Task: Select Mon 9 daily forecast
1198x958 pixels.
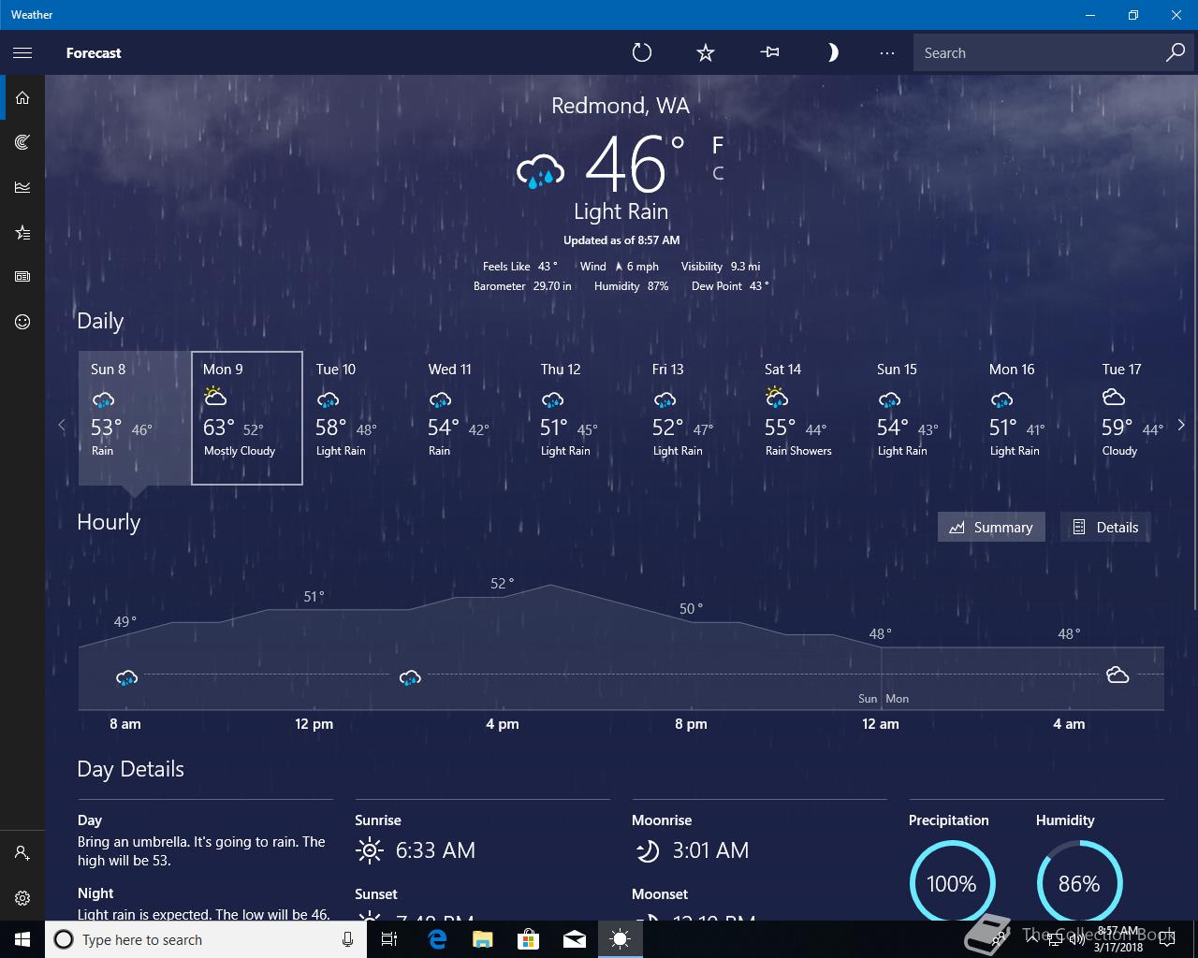Action: click(247, 418)
